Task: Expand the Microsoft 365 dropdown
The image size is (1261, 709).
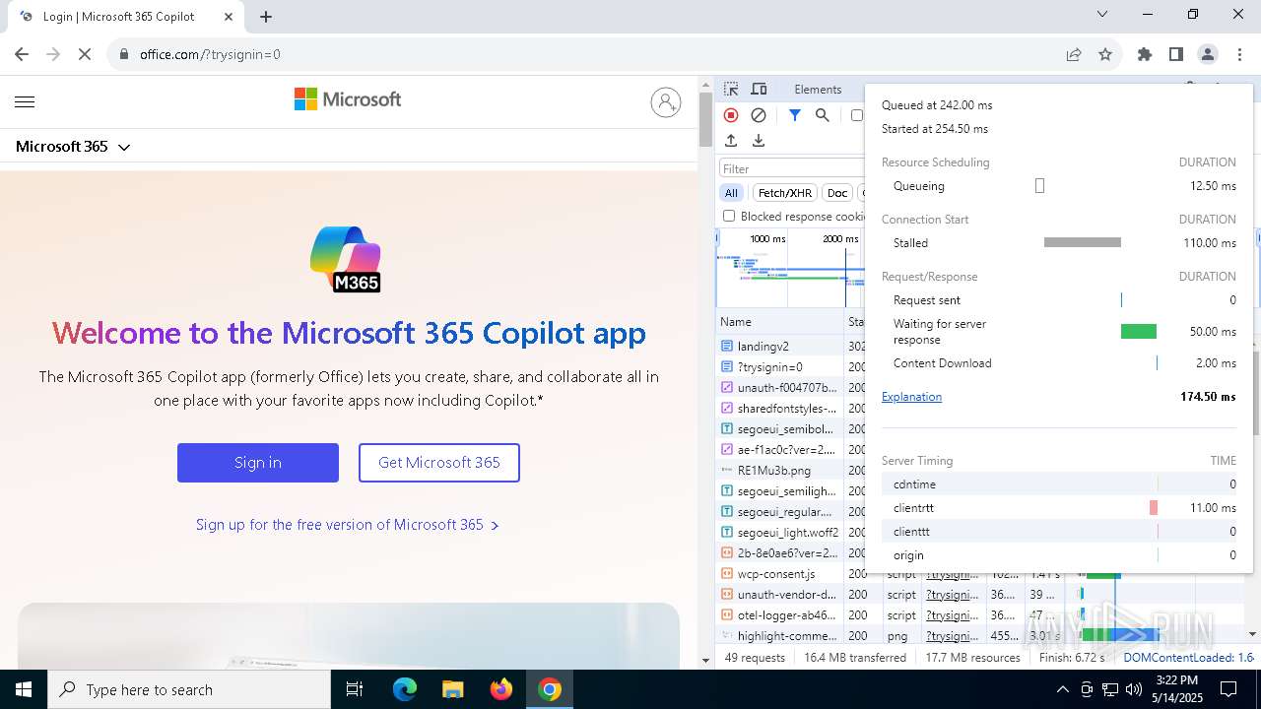Action: click(73, 146)
